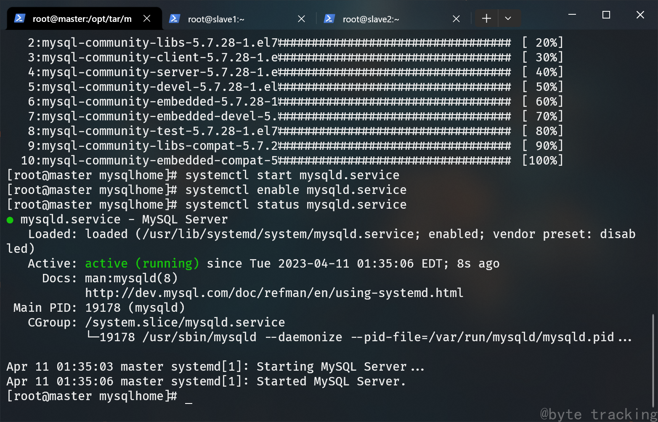Click the mysql-community-libs-compat [90%] line
The image size is (658, 422).
pyautogui.click(x=295, y=146)
